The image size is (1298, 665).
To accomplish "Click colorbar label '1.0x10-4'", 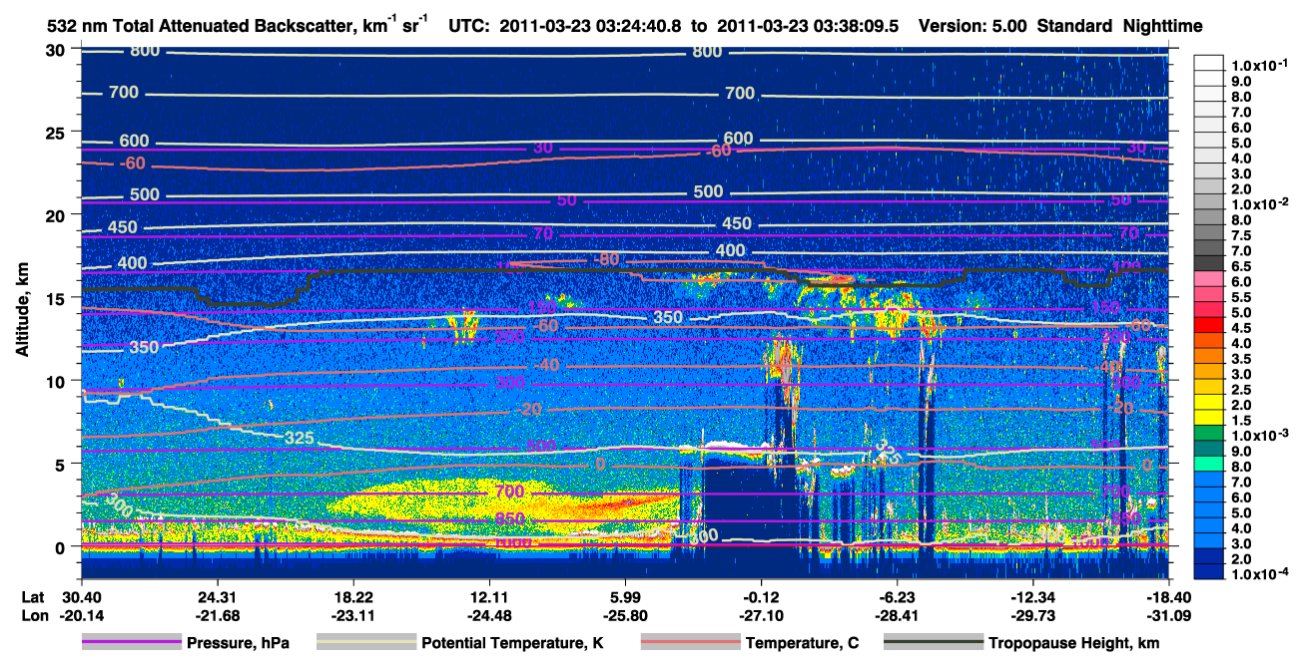I will (x=1262, y=575).
